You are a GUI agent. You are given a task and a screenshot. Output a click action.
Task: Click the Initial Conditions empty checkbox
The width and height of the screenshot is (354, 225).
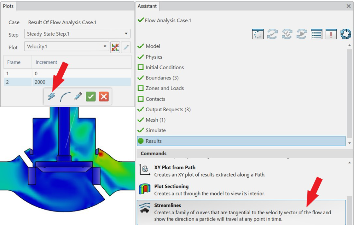[141, 67]
